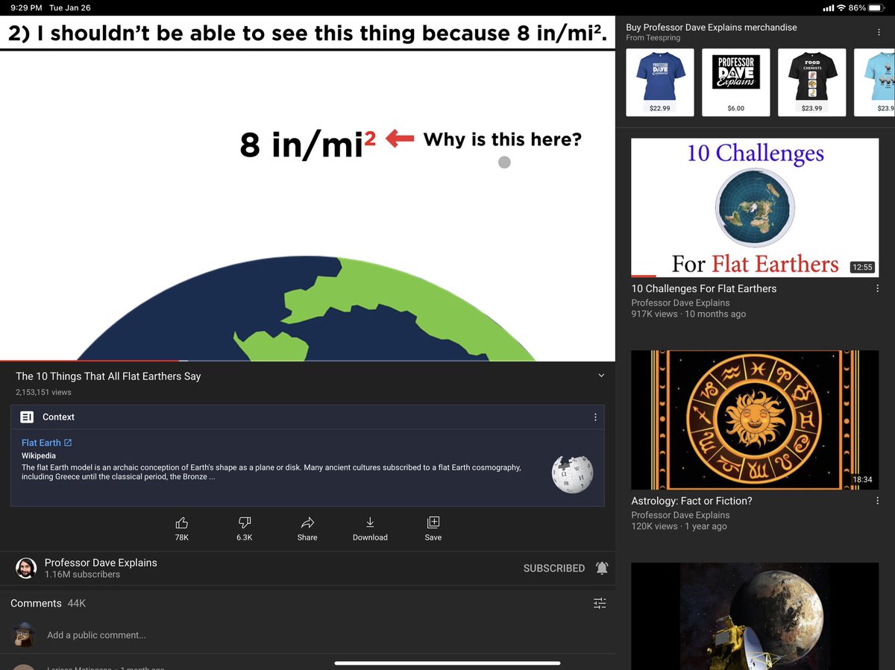Image resolution: width=895 pixels, height=670 pixels.
Task: Tap the 2,153,151 views count
Action: (x=43, y=392)
